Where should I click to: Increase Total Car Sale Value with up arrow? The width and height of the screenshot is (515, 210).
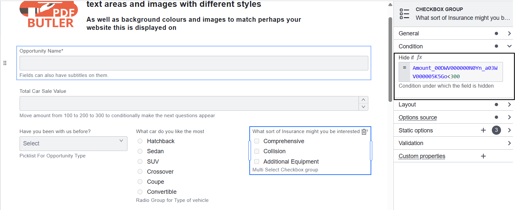(363, 100)
